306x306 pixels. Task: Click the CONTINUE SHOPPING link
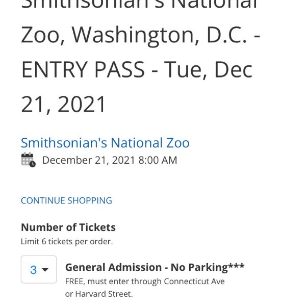pyautogui.click(x=66, y=200)
